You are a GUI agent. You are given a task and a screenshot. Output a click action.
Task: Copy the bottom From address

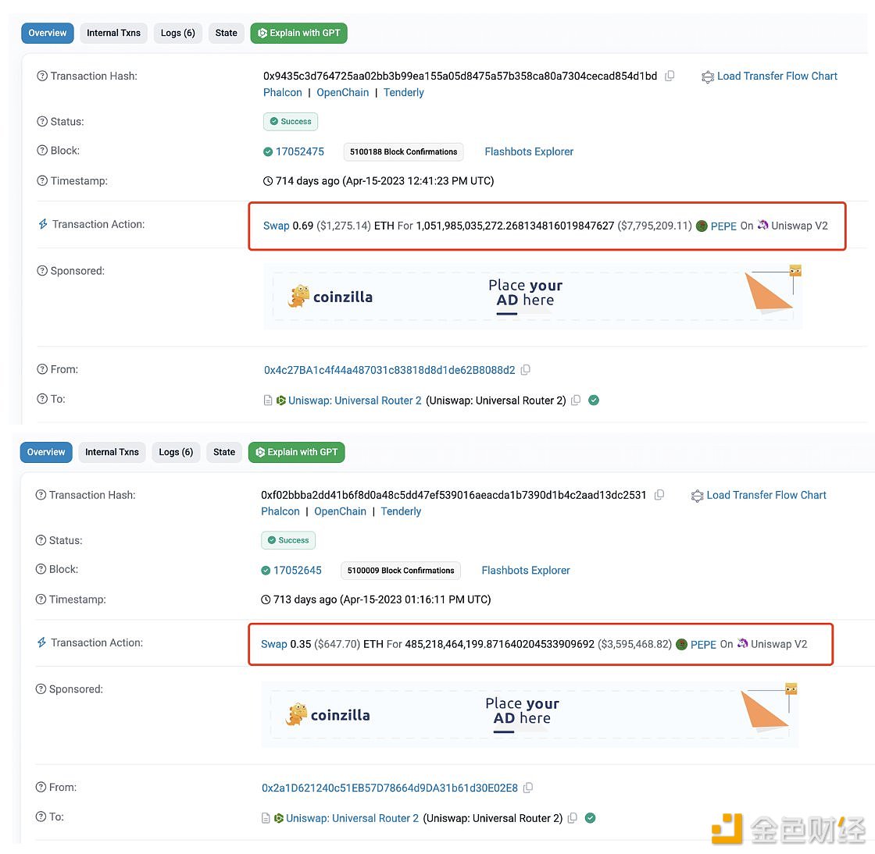click(528, 788)
